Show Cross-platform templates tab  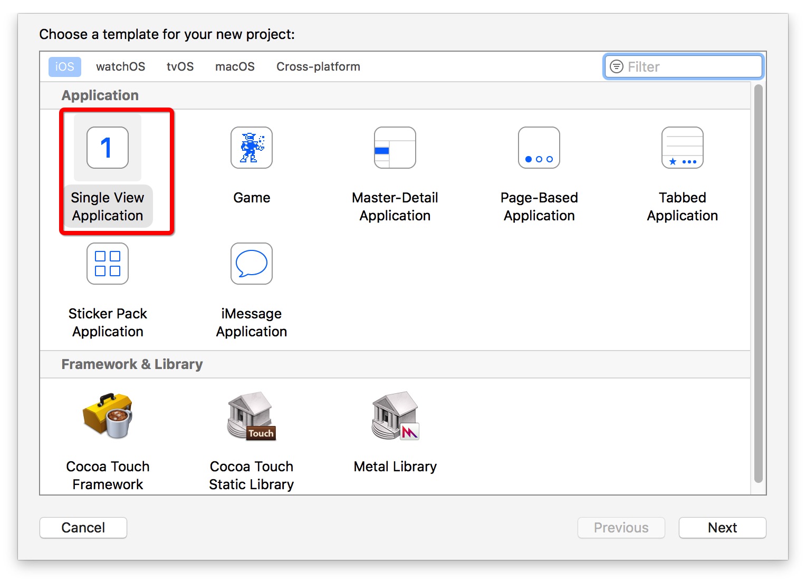(x=319, y=67)
